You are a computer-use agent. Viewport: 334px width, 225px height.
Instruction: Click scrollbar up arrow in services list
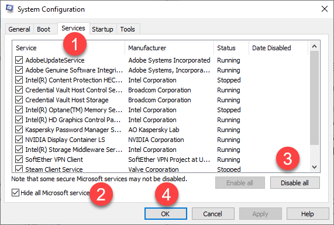point(314,46)
